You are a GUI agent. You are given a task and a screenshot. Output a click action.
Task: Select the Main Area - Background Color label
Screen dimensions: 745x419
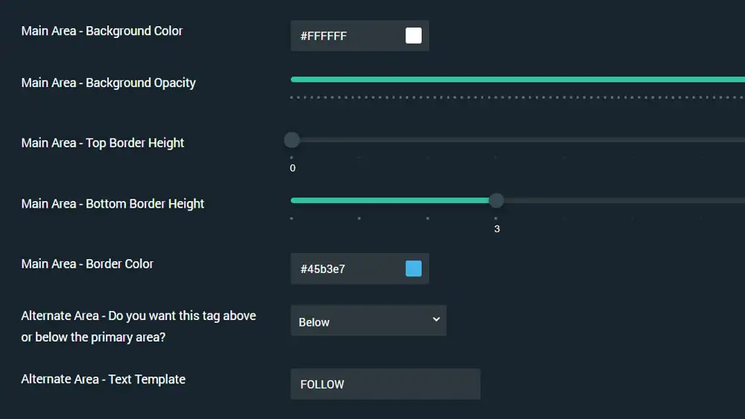pyautogui.click(x=101, y=31)
